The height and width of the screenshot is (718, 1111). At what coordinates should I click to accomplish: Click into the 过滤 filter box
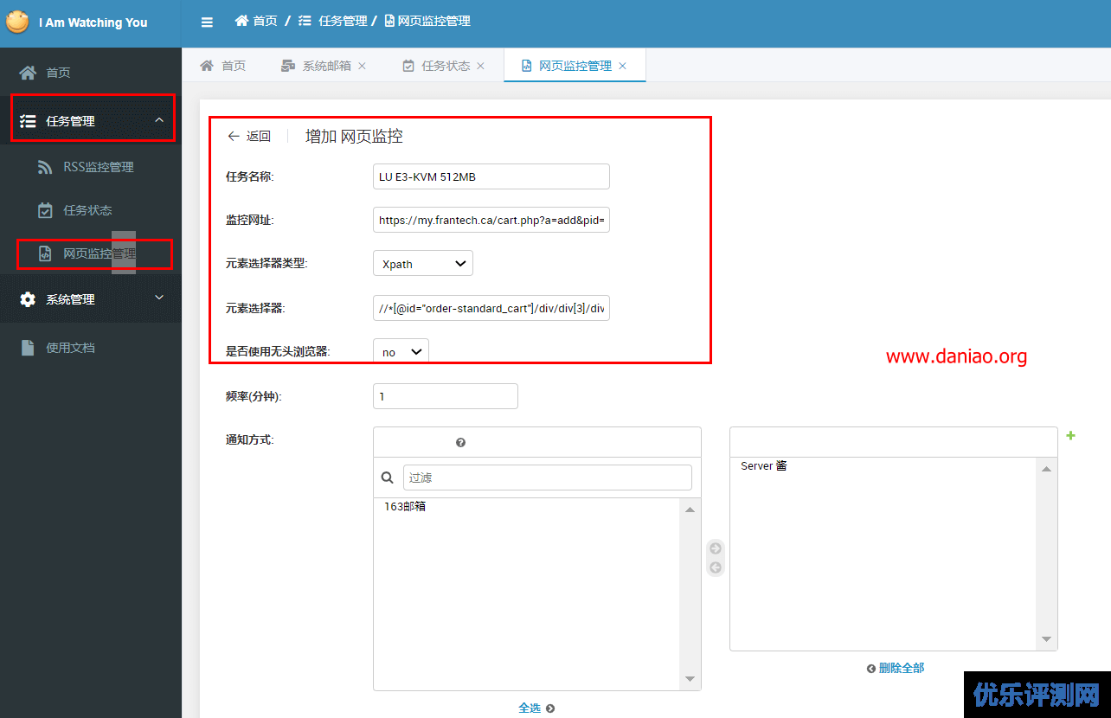(x=548, y=478)
